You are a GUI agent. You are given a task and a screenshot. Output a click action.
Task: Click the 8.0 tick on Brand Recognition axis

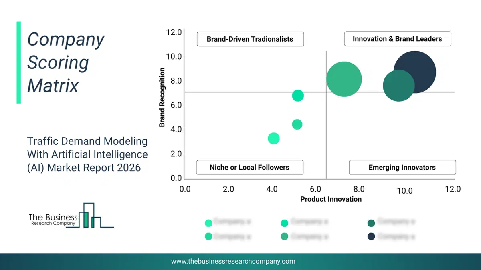pos(176,81)
